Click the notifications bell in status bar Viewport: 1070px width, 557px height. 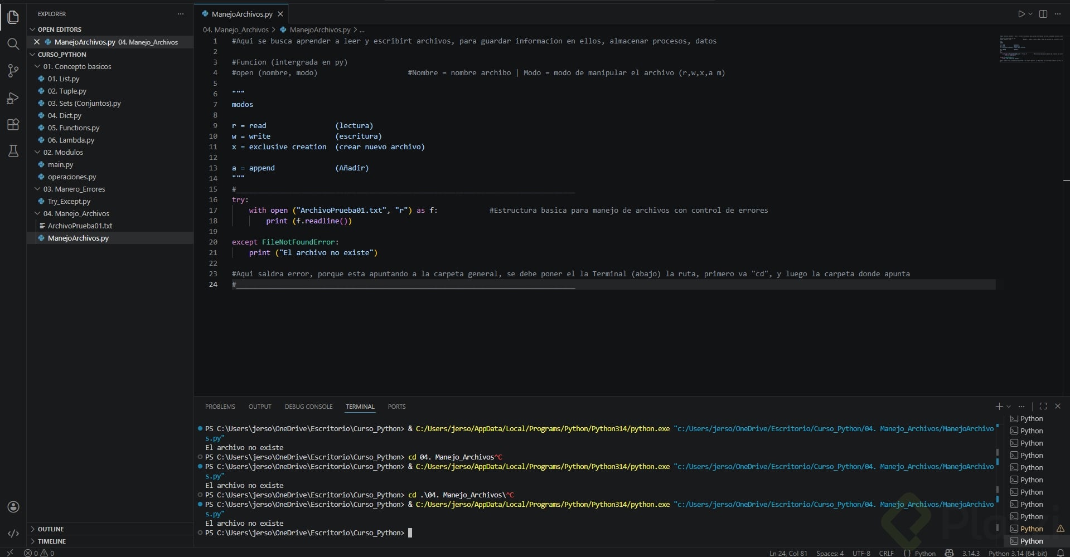(1060, 553)
